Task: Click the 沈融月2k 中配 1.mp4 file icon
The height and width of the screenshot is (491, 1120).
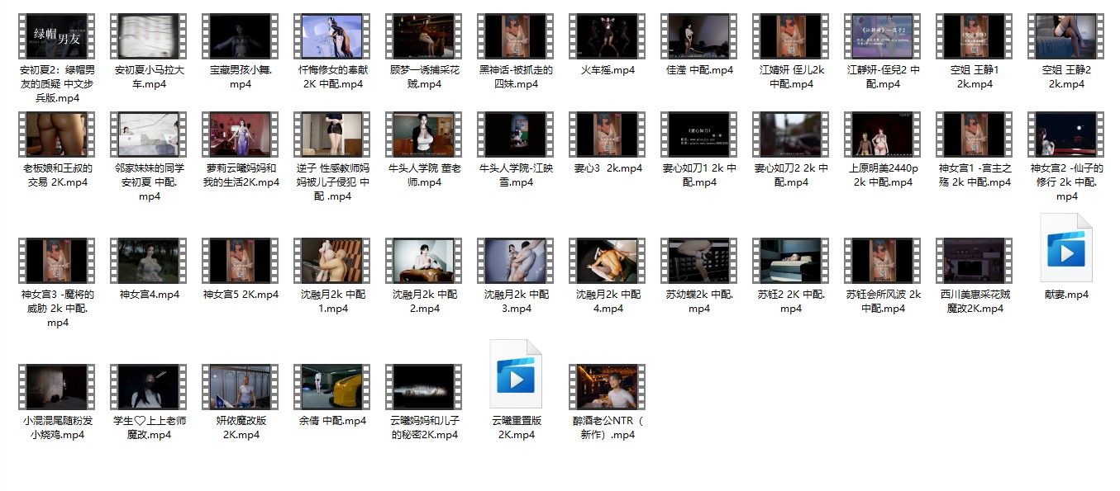Action: click(332, 261)
